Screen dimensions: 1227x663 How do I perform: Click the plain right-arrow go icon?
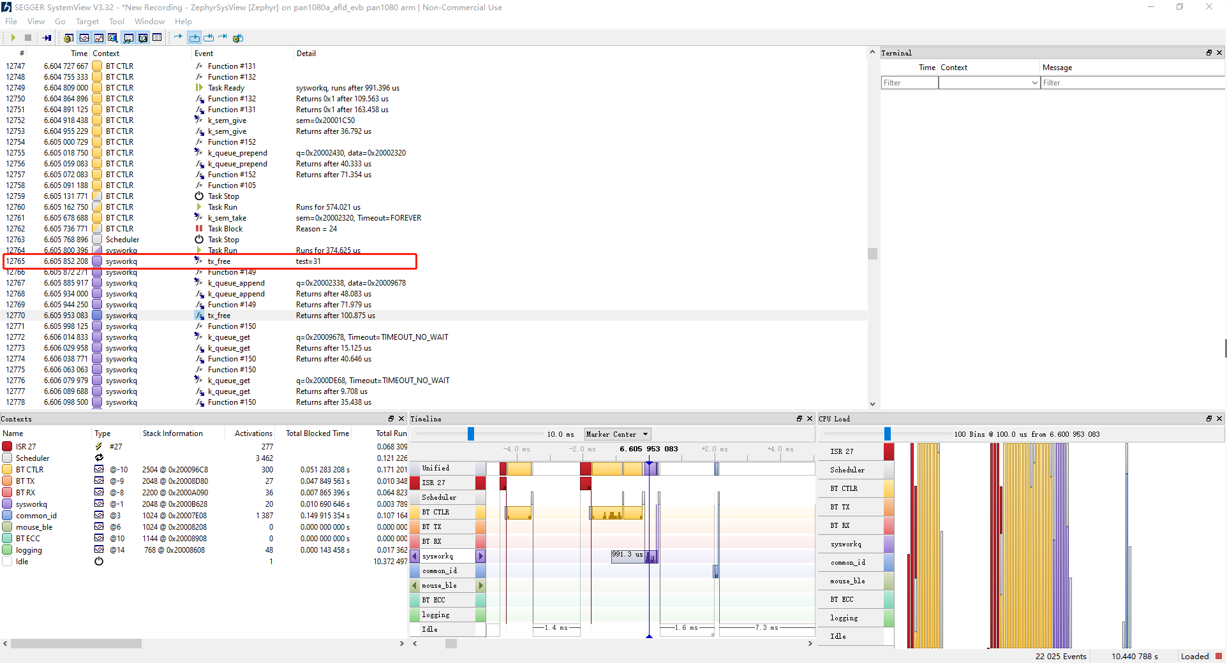[179, 38]
